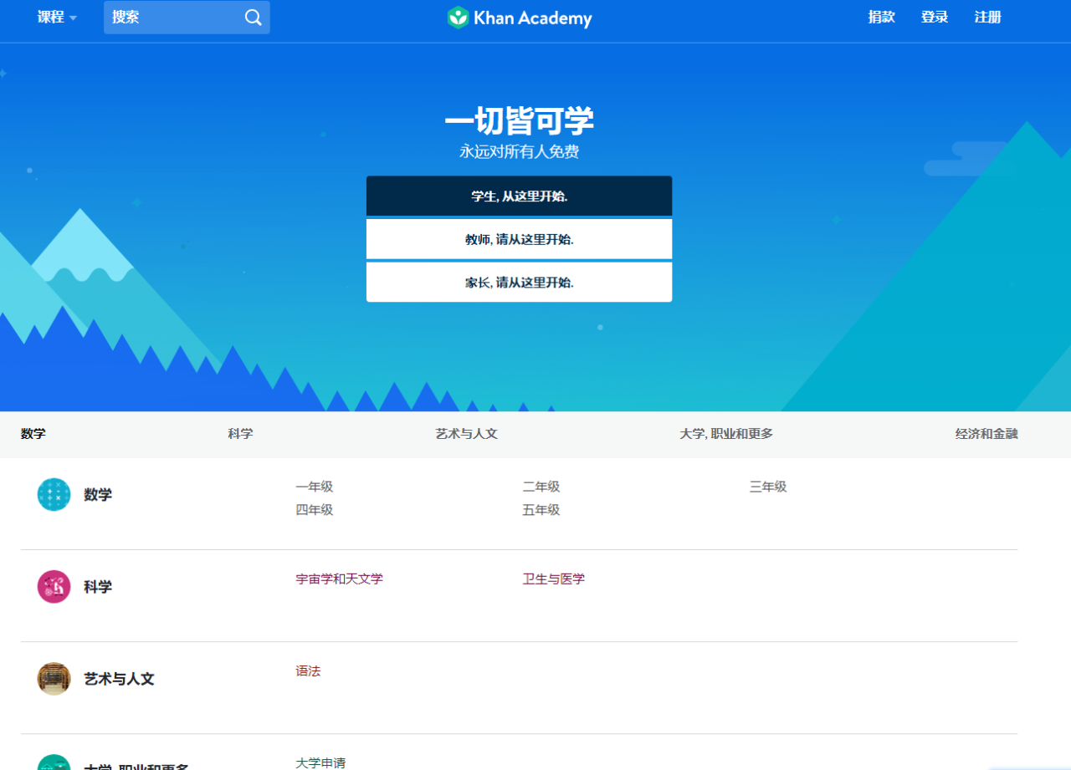Open the 语法 grammar link
Screen dimensions: 1071x770
[x=308, y=671]
